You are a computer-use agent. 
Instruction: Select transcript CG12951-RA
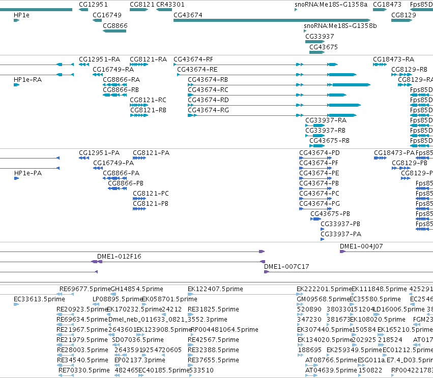[84, 65]
